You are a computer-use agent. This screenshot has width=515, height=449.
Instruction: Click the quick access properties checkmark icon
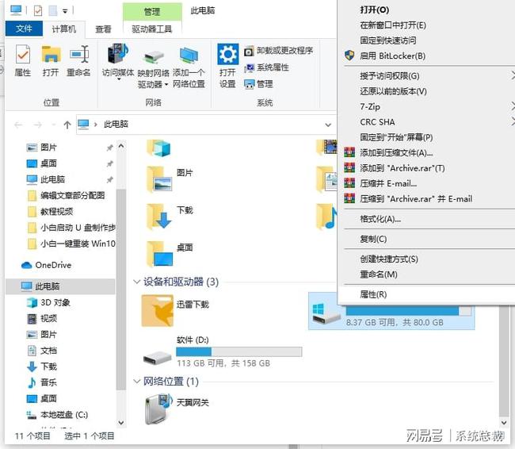[38, 11]
